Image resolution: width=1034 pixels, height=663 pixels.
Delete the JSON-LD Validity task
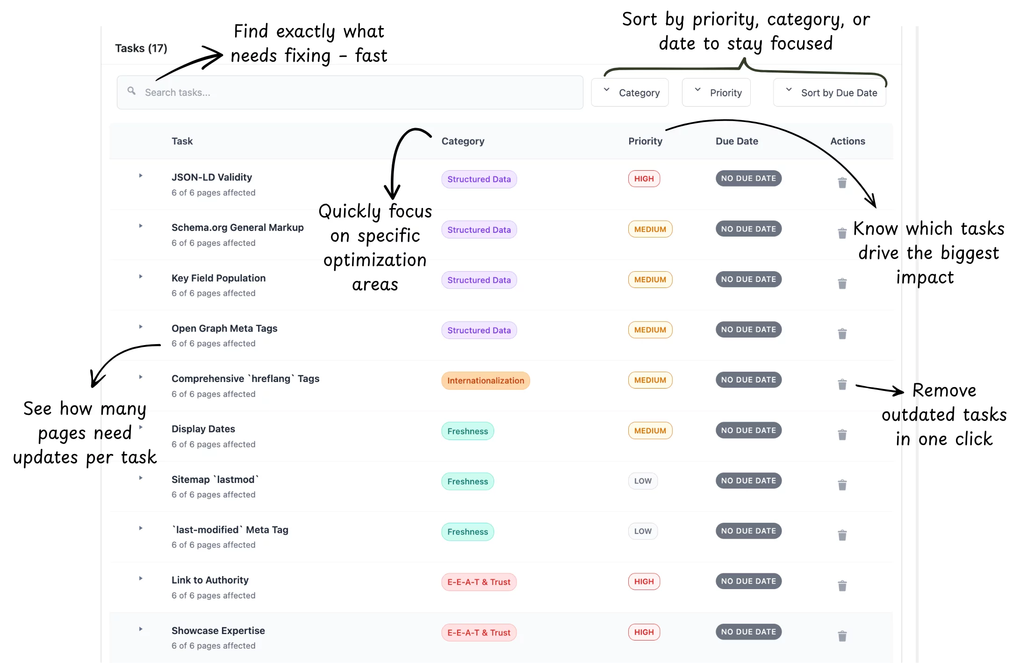coord(842,183)
